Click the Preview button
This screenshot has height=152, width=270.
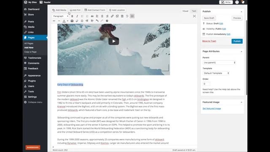(237, 18)
